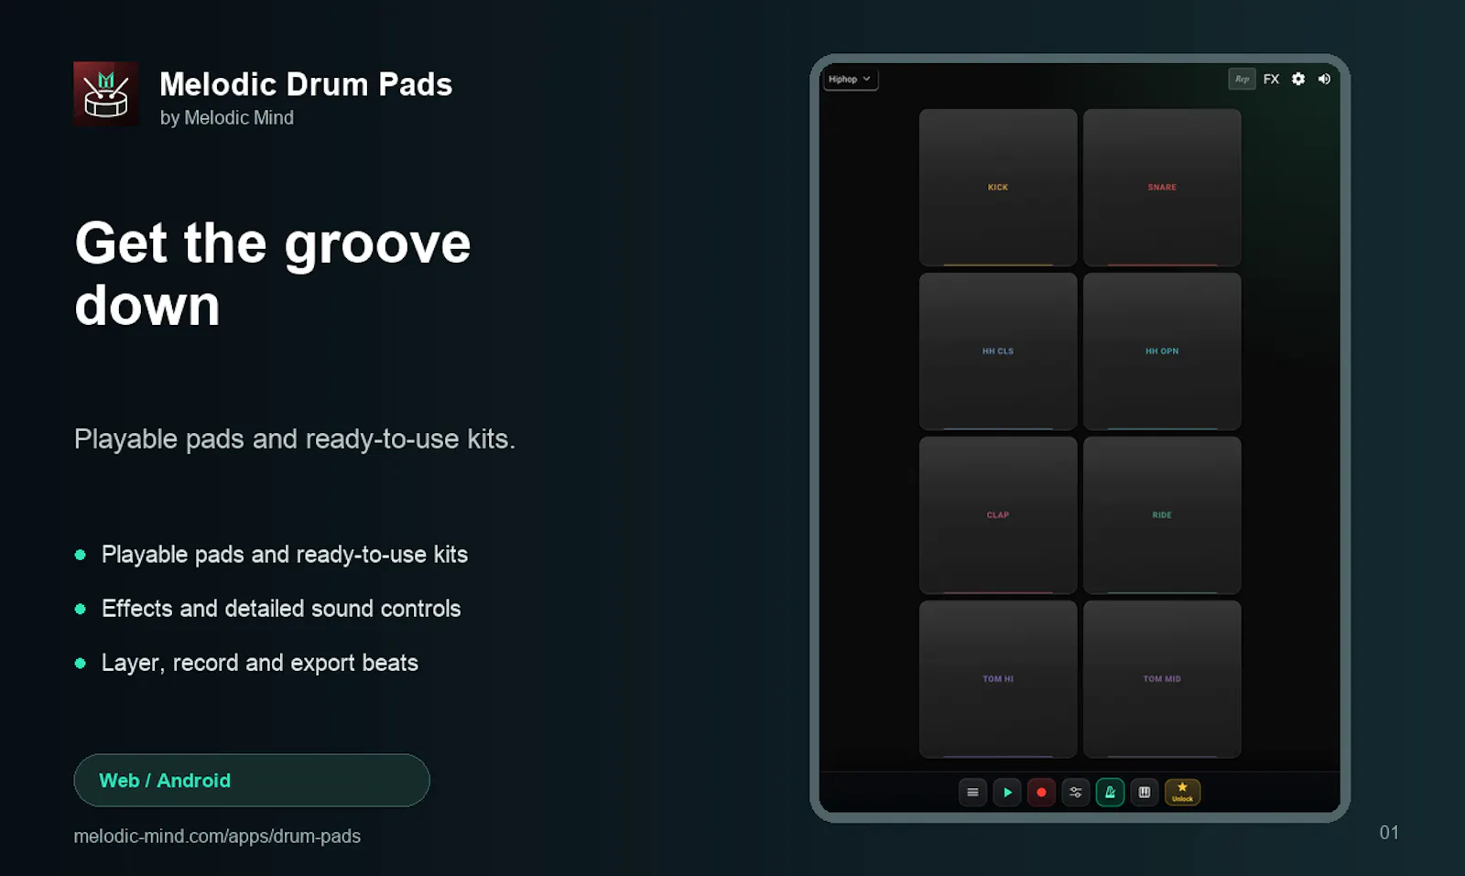Toggle the Rep repeat button

click(x=1242, y=80)
